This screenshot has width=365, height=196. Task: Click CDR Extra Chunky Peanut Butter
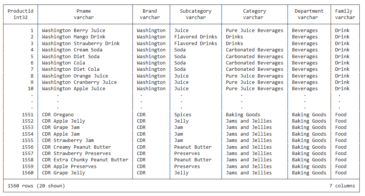tap(85, 160)
